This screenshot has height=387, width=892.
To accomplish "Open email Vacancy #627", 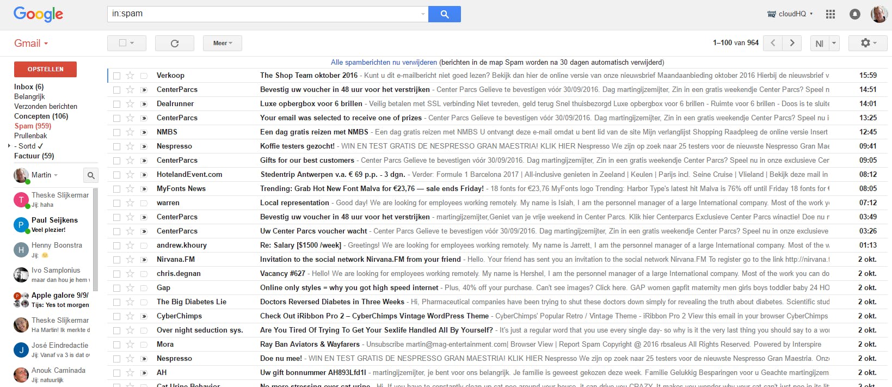I will [x=497, y=274].
